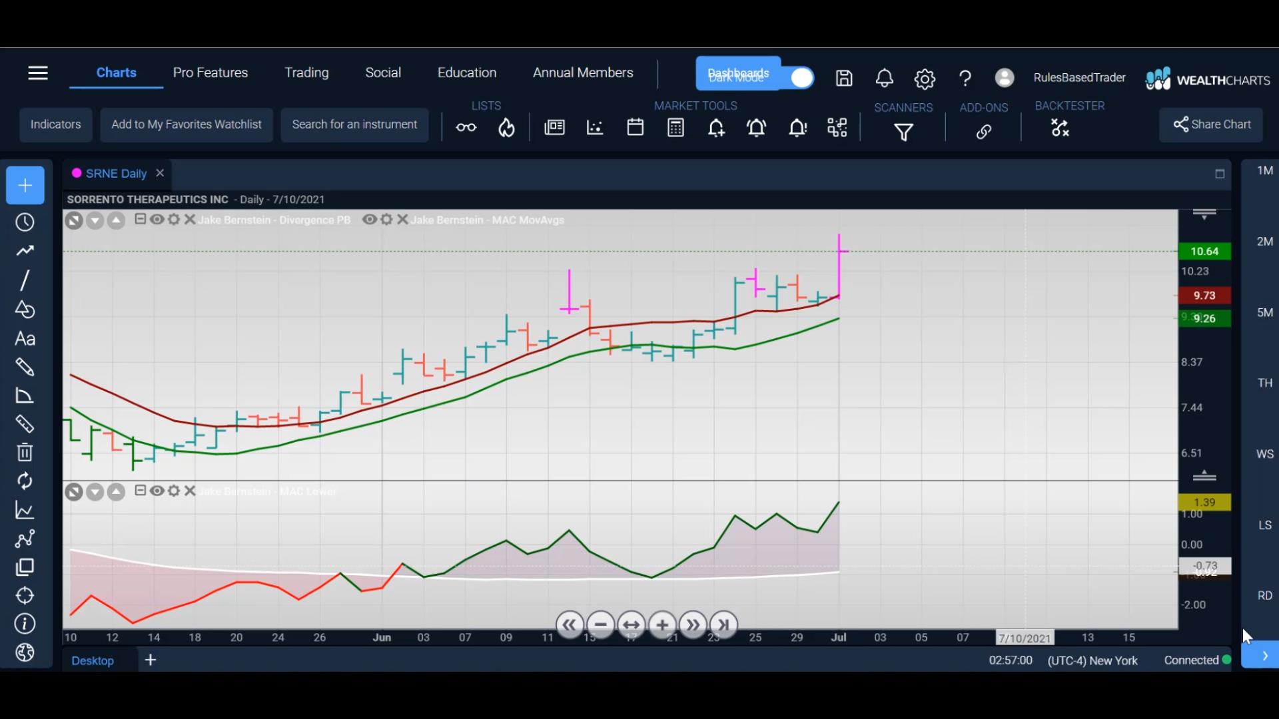1279x719 pixels.
Task: Open the hot list flame icon
Action: (507, 127)
